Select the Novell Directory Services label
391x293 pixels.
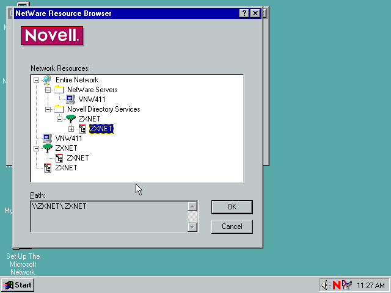coord(104,109)
